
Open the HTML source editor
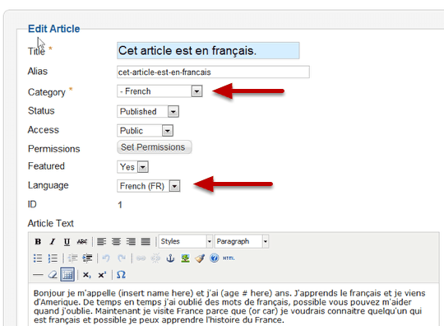229,258
